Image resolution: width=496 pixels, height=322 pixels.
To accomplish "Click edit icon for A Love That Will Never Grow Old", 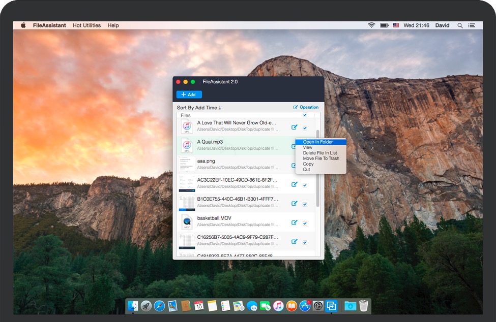I will [294, 127].
